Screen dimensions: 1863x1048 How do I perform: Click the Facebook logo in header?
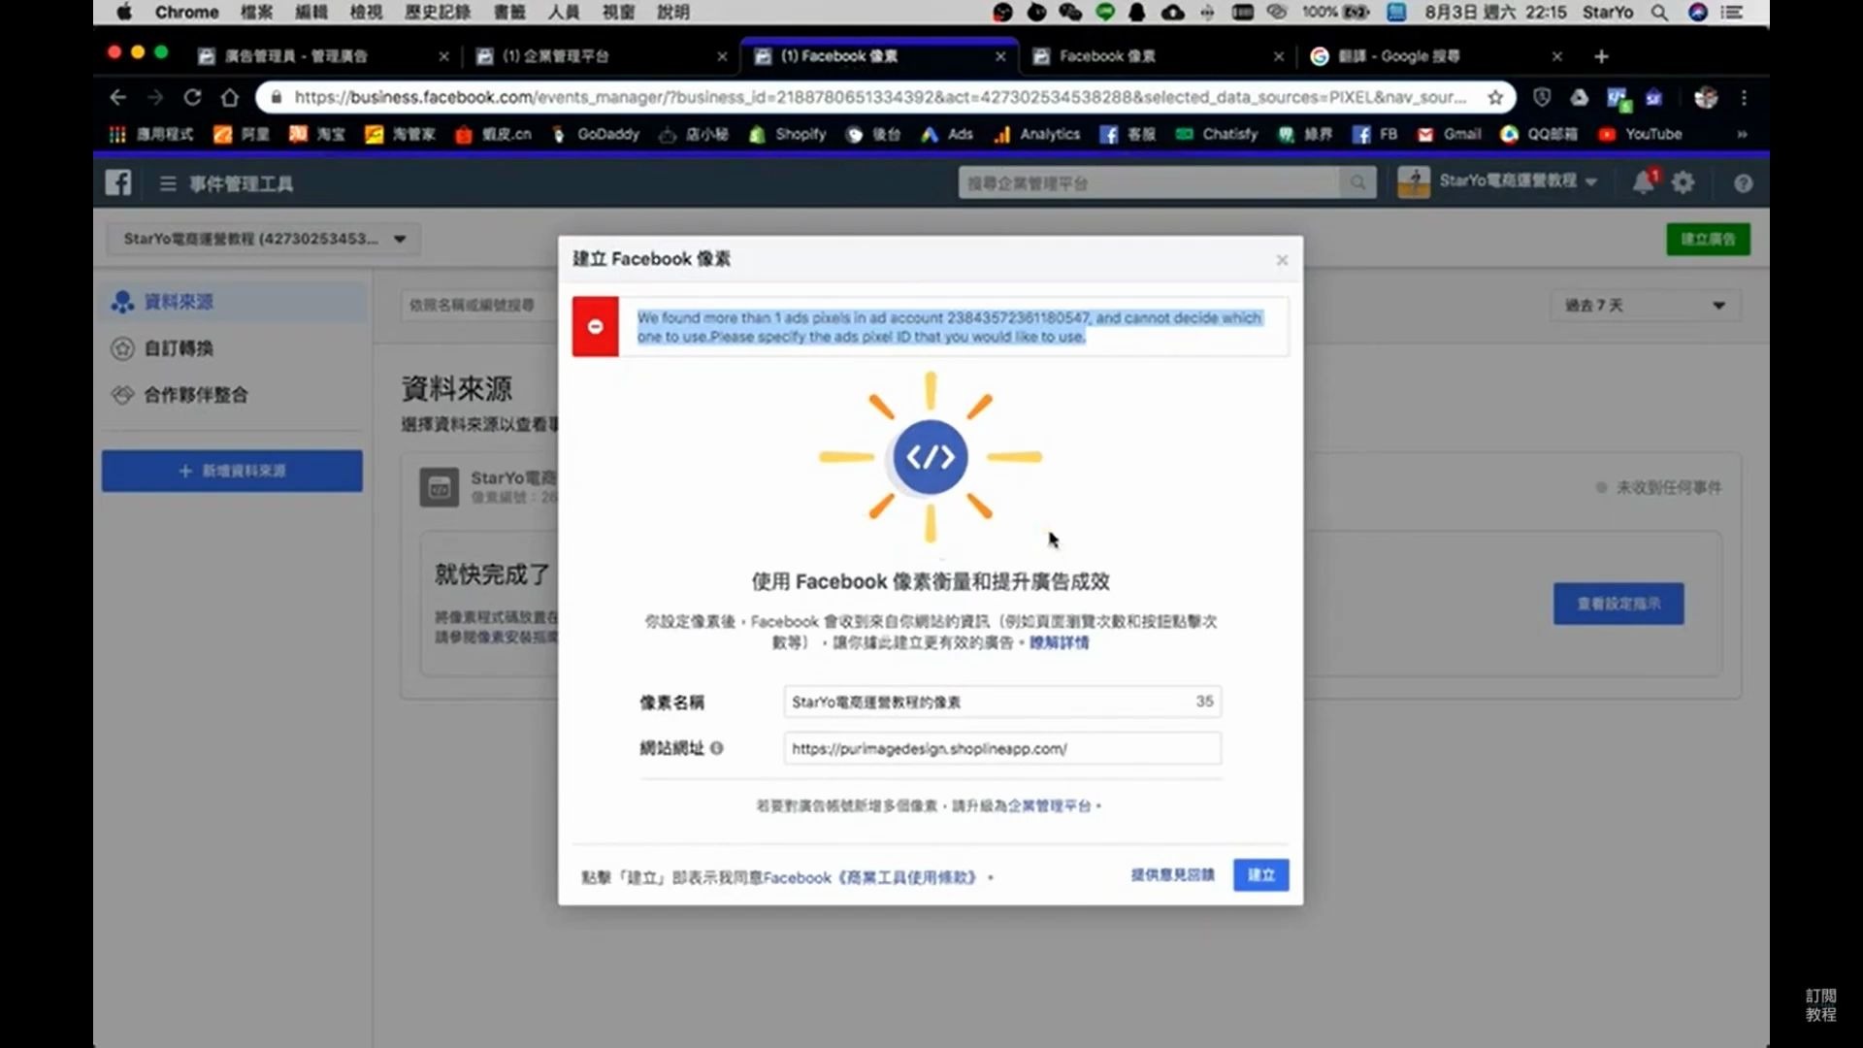tap(118, 182)
